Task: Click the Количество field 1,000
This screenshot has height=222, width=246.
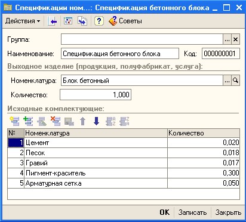Action: (x=96, y=94)
